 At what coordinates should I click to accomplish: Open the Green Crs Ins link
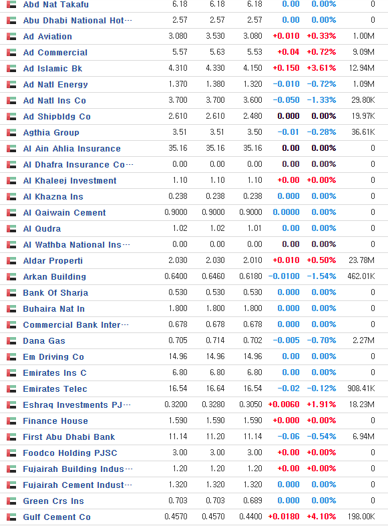point(53,501)
